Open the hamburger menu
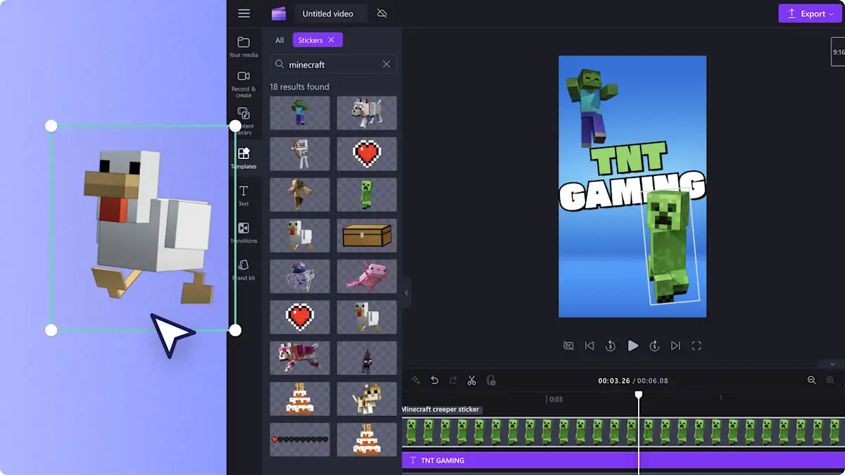 (x=244, y=13)
